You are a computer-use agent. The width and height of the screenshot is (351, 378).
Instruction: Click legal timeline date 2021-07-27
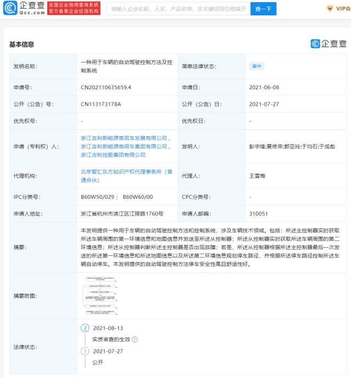[x=108, y=352]
